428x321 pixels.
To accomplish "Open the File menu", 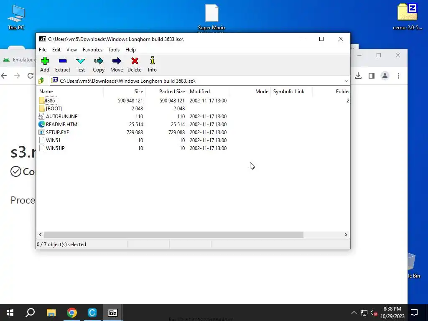I will click(43, 50).
